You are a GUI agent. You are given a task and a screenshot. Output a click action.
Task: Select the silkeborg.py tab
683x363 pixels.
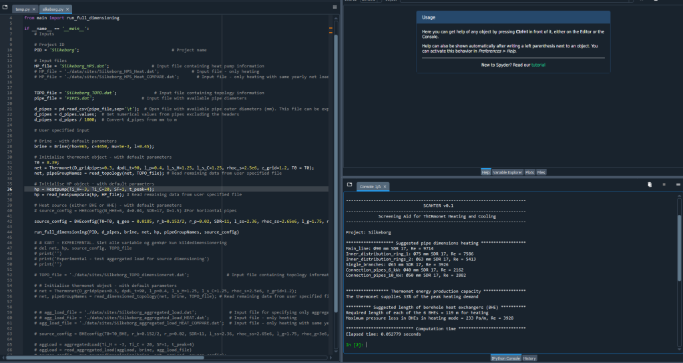[x=53, y=9]
